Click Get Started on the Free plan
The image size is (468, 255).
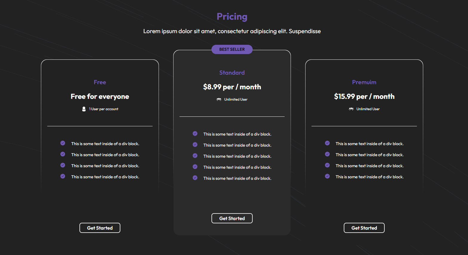pyautogui.click(x=100, y=228)
